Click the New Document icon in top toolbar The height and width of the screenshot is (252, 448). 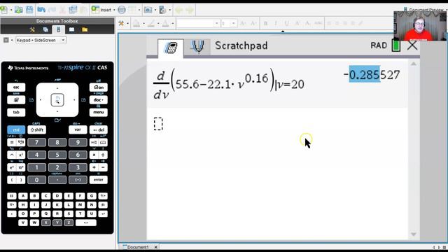[4, 10]
